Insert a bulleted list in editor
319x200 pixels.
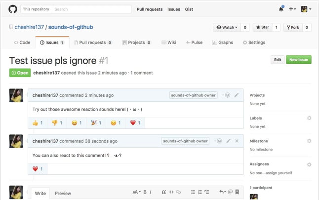[x=193, y=192]
